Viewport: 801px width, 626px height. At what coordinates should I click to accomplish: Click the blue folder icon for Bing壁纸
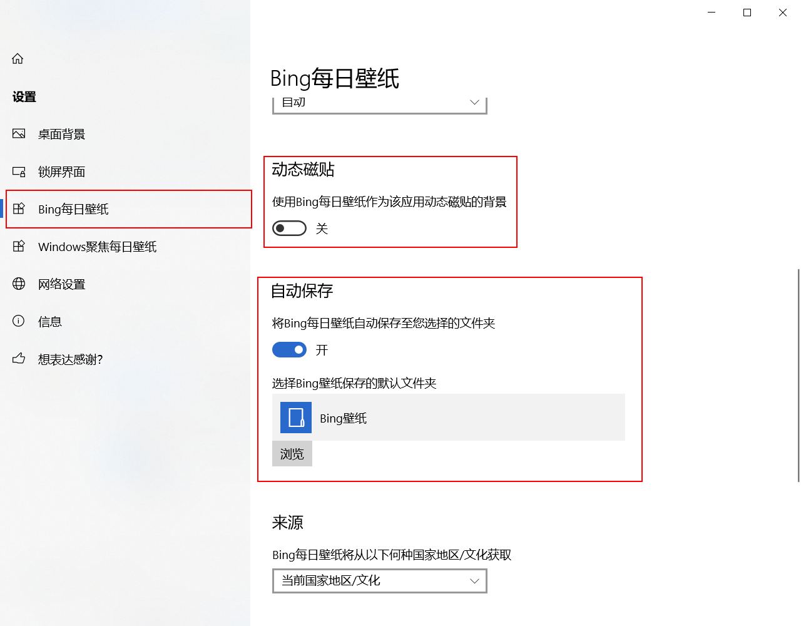pyautogui.click(x=296, y=418)
